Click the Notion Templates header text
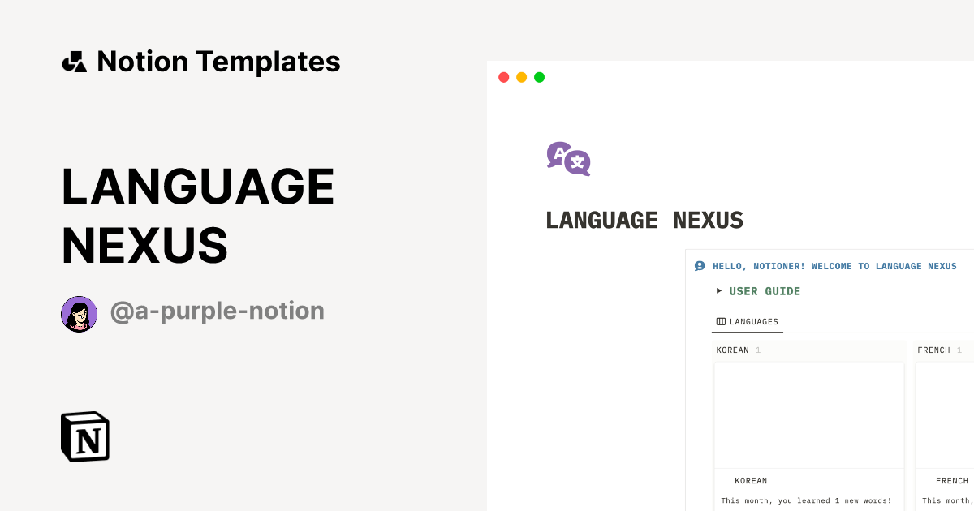The image size is (974, 511). coord(218,61)
